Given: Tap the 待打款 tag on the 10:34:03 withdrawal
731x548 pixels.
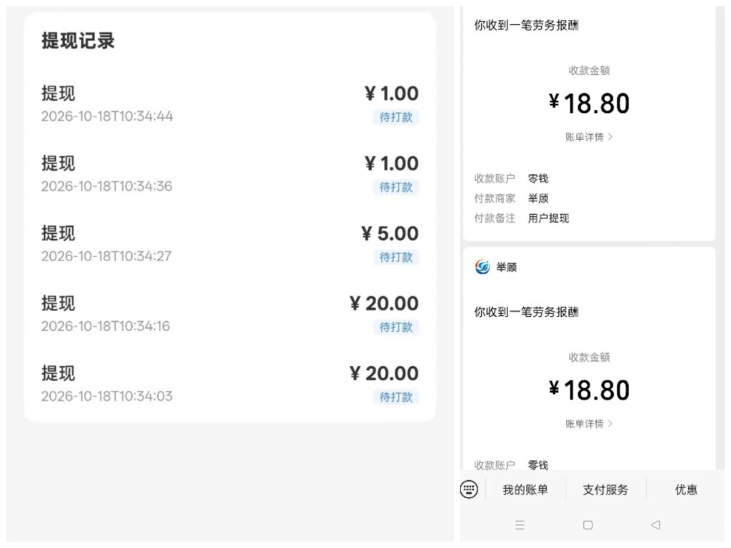Looking at the screenshot, I should pos(395,397).
